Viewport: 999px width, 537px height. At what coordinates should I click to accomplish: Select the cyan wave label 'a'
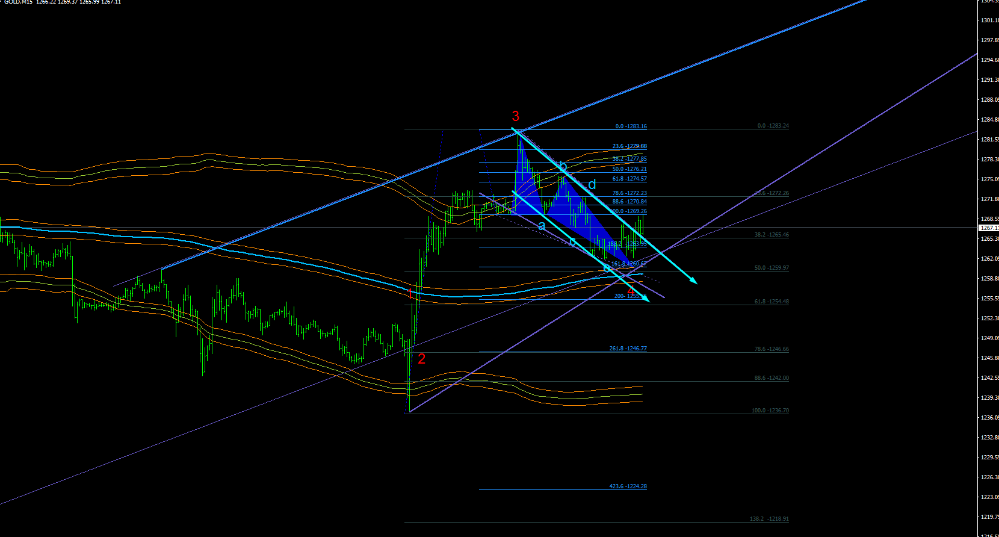[542, 226]
